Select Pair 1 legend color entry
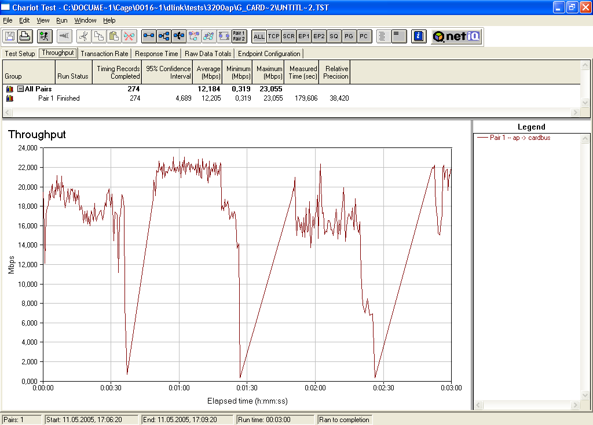 click(x=514, y=138)
